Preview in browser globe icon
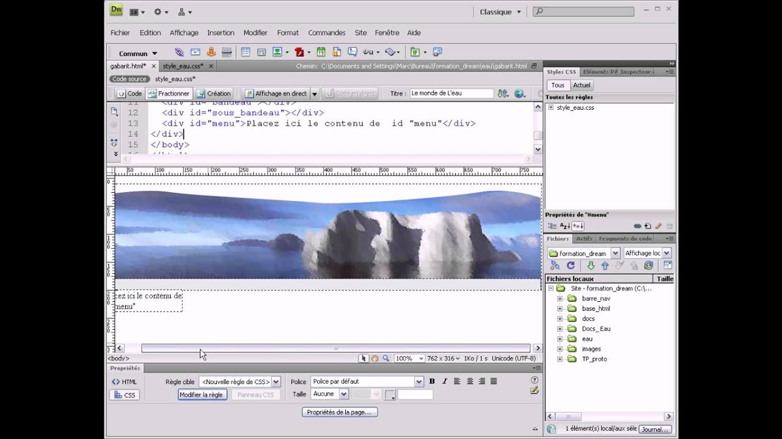Screen dimensions: 782x439 click(520, 93)
